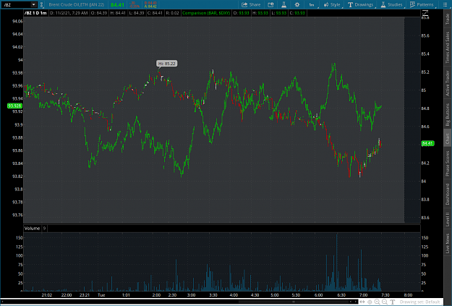Click the symbol link chain icon
Screen dimensions: 452x306
tap(41, 4)
